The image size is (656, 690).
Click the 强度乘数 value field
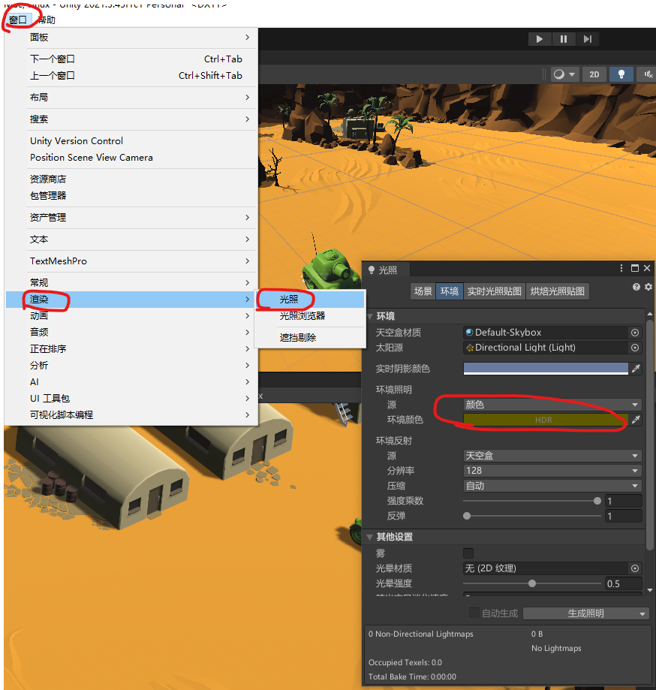pos(623,501)
